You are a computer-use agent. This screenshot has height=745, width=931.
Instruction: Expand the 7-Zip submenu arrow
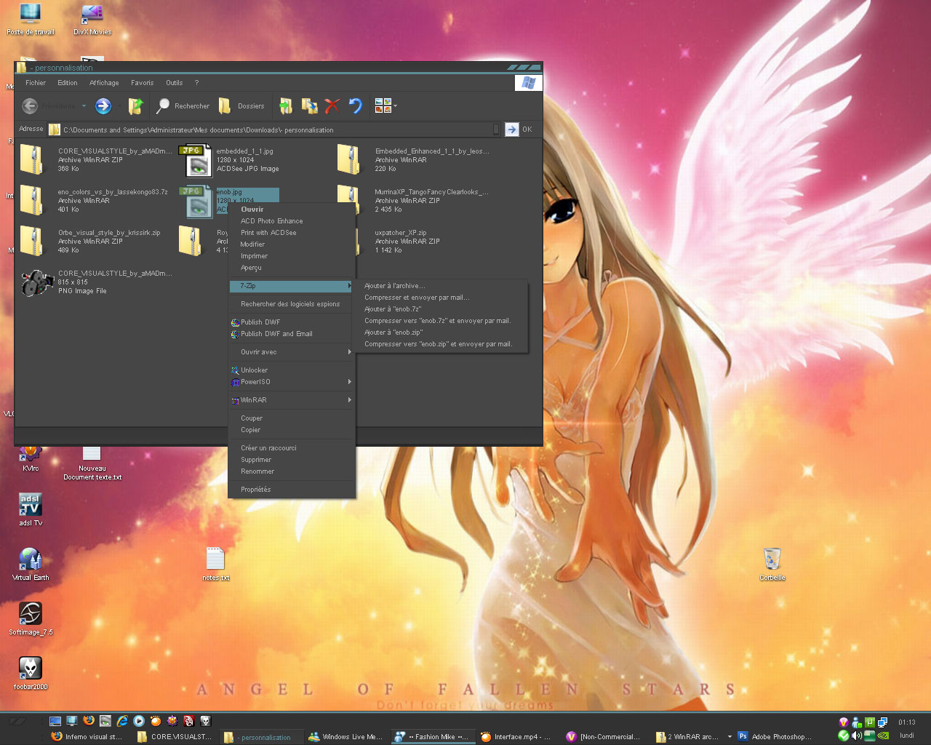point(350,286)
